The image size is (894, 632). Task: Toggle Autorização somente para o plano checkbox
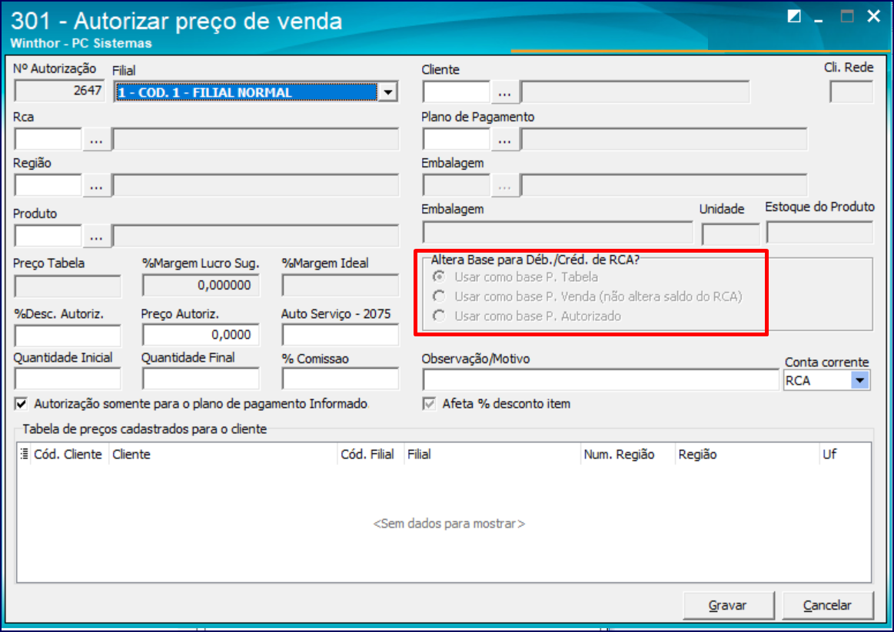click(21, 404)
